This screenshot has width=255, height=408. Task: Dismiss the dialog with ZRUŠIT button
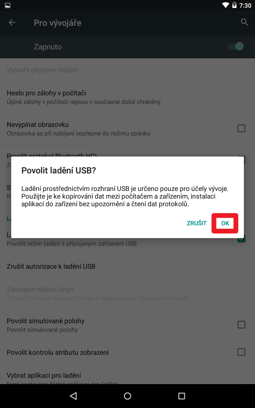[197, 223]
